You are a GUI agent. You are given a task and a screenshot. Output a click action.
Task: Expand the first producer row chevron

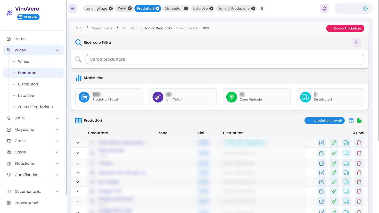tap(78, 143)
